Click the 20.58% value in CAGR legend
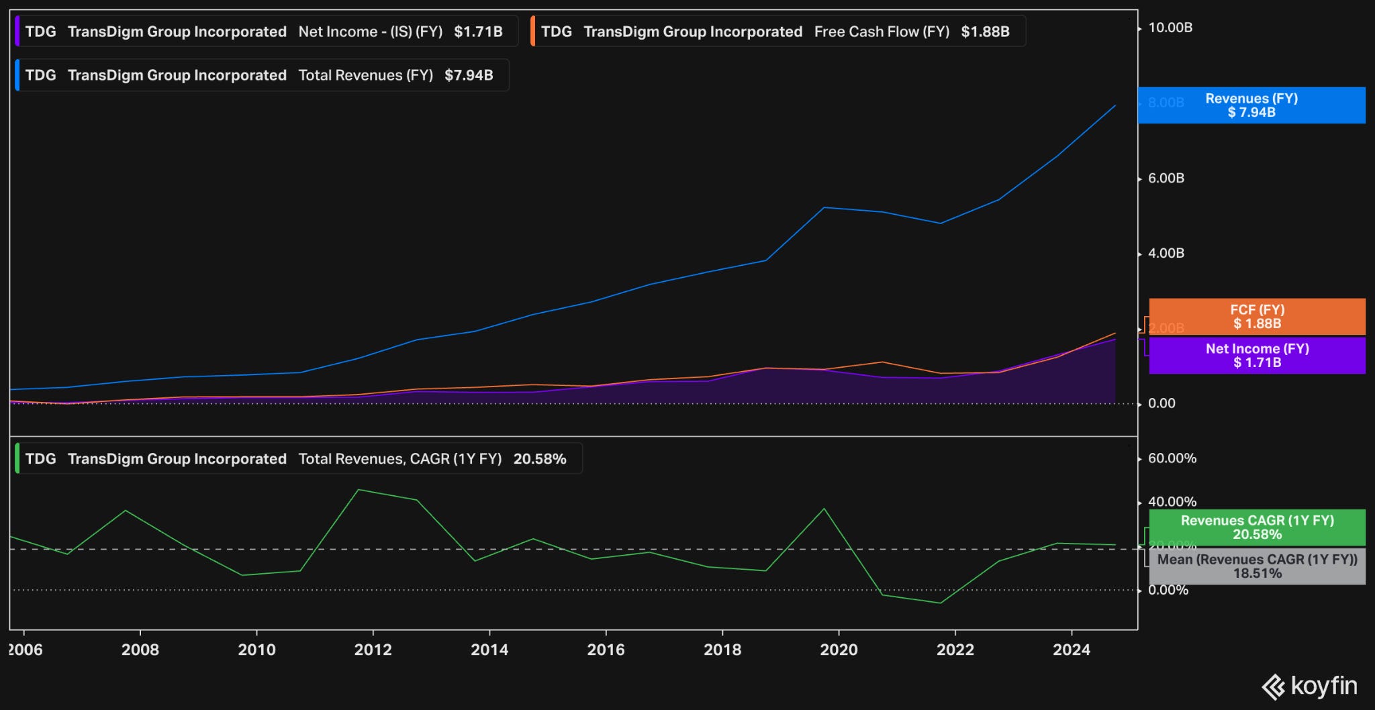This screenshot has height=710, width=1375. [540, 459]
